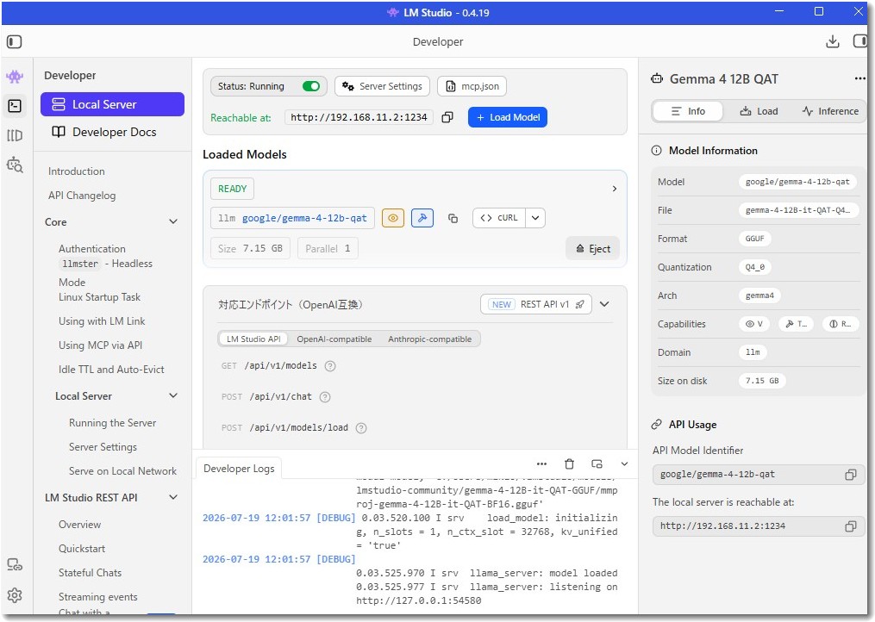The image size is (875, 622).
Task: Open the Inference tab in model panel
Action: coord(830,111)
